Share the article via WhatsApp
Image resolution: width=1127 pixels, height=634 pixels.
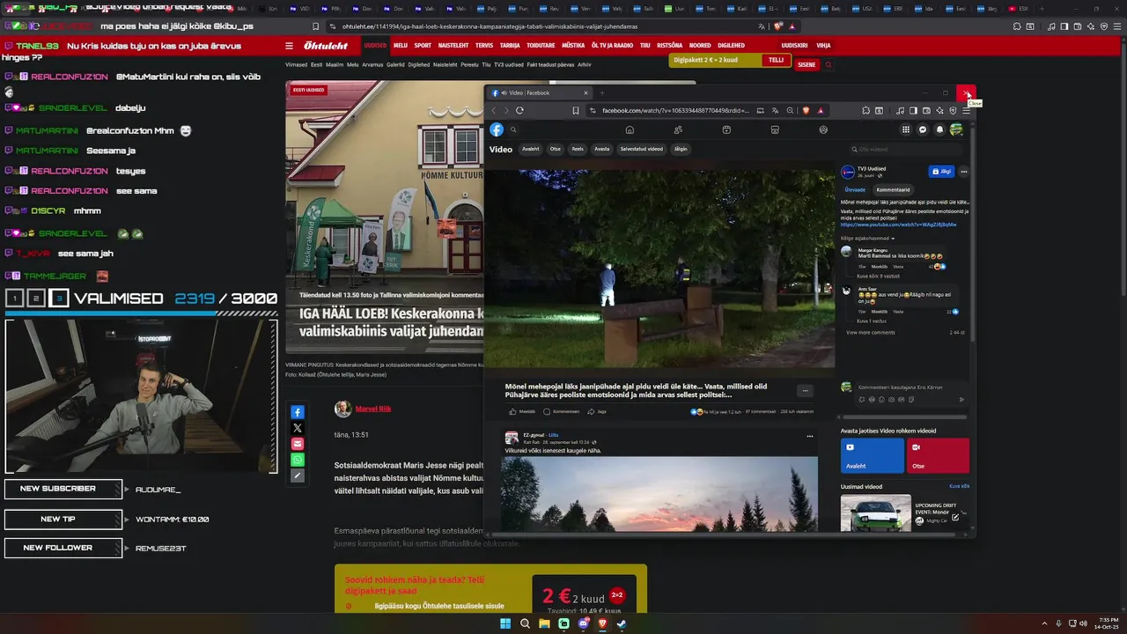click(x=298, y=460)
